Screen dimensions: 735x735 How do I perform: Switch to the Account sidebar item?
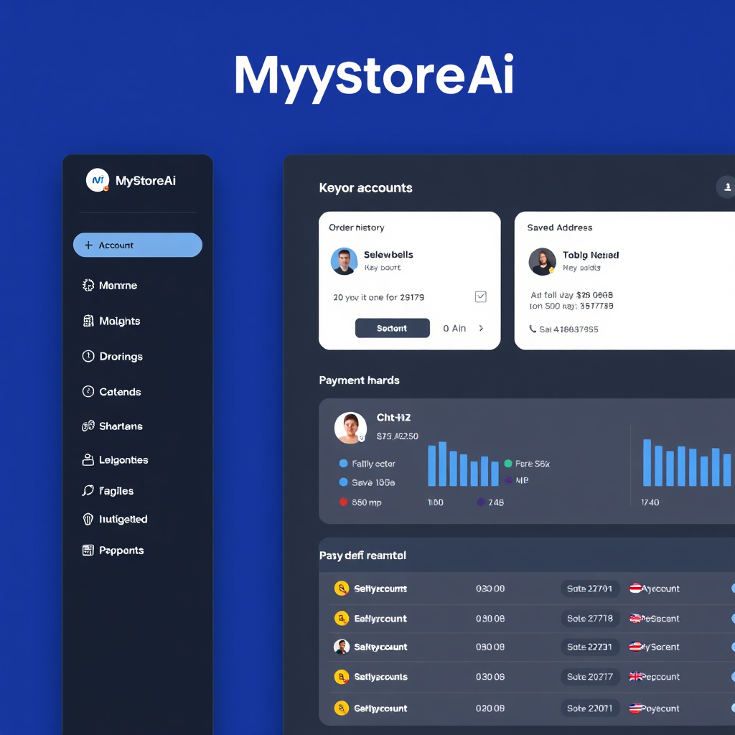[137, 245]
